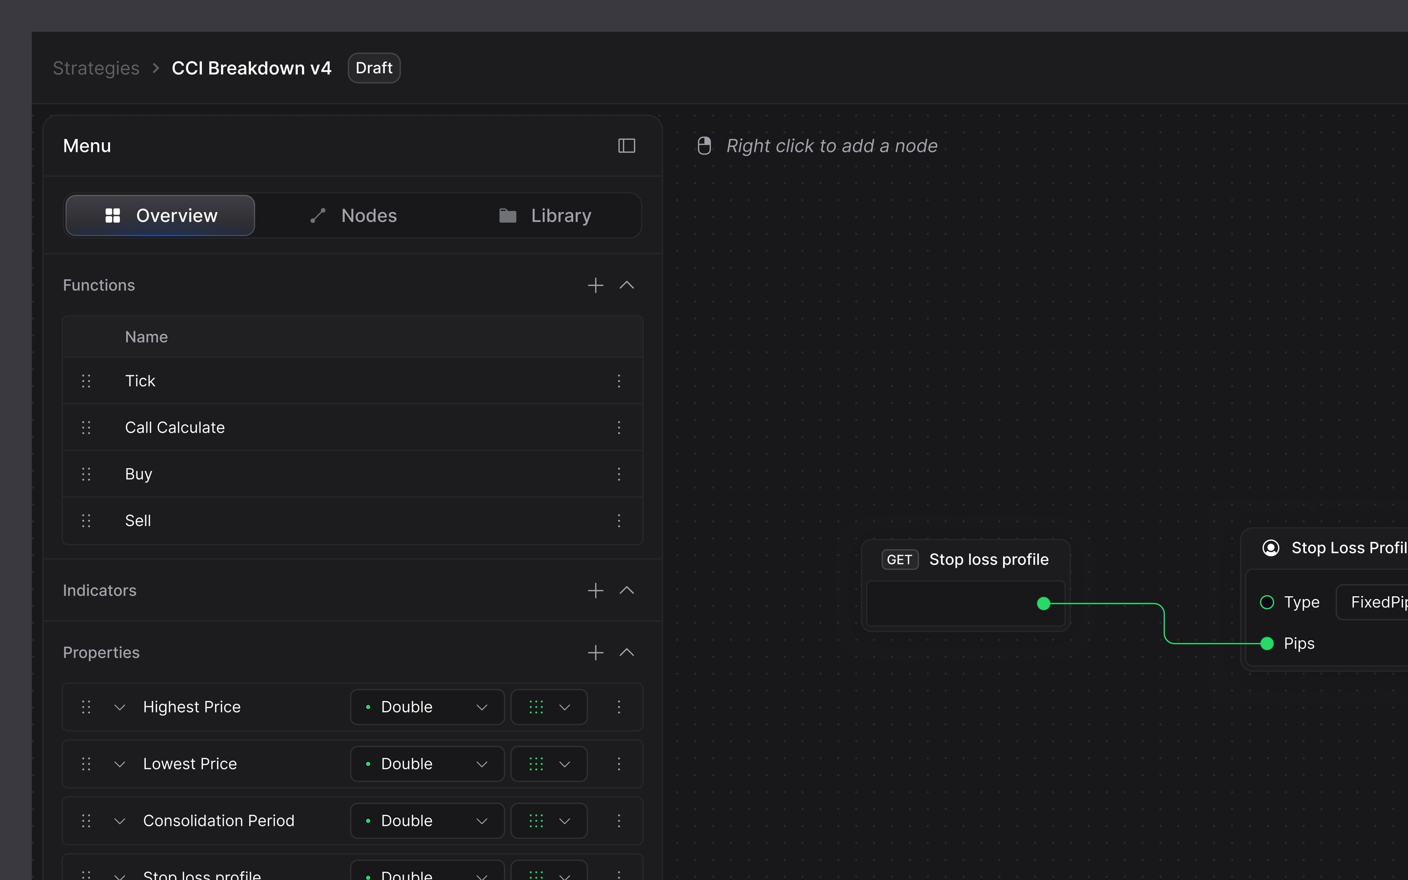Open grid layout dropdown for Lowest Price
This screenshot has width=1408, height=880.
(x=549, y=764)
